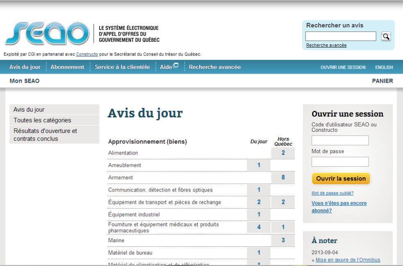Image resolution: width=403 pixels, height=266 pixels.
Task: Open the Panier link
Action: coord(382,81)
